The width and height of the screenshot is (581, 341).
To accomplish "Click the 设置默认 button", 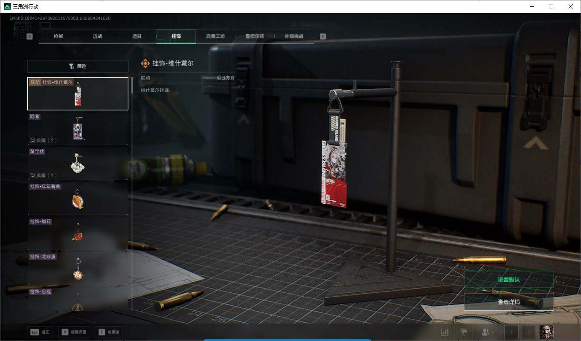I will 509,280.
